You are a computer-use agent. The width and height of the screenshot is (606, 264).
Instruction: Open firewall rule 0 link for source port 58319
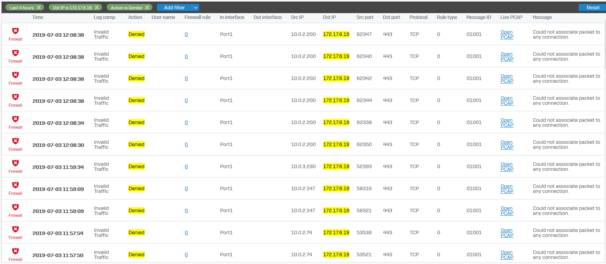[186, 189]
